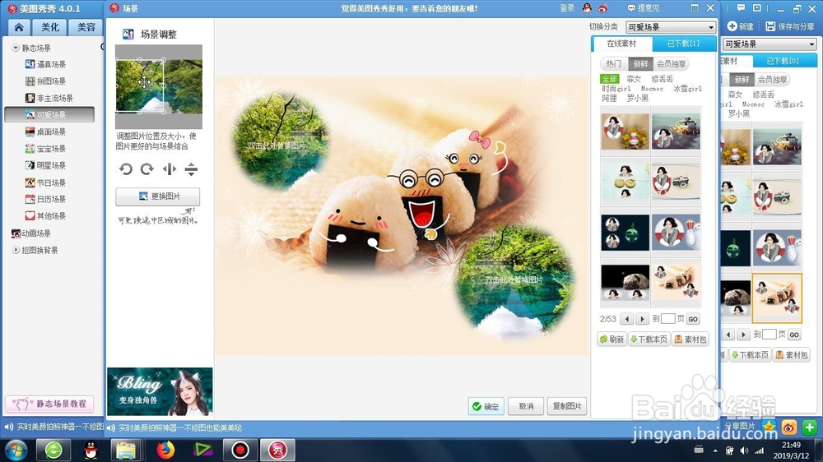Flip image vertically icon

click(191, 169)
